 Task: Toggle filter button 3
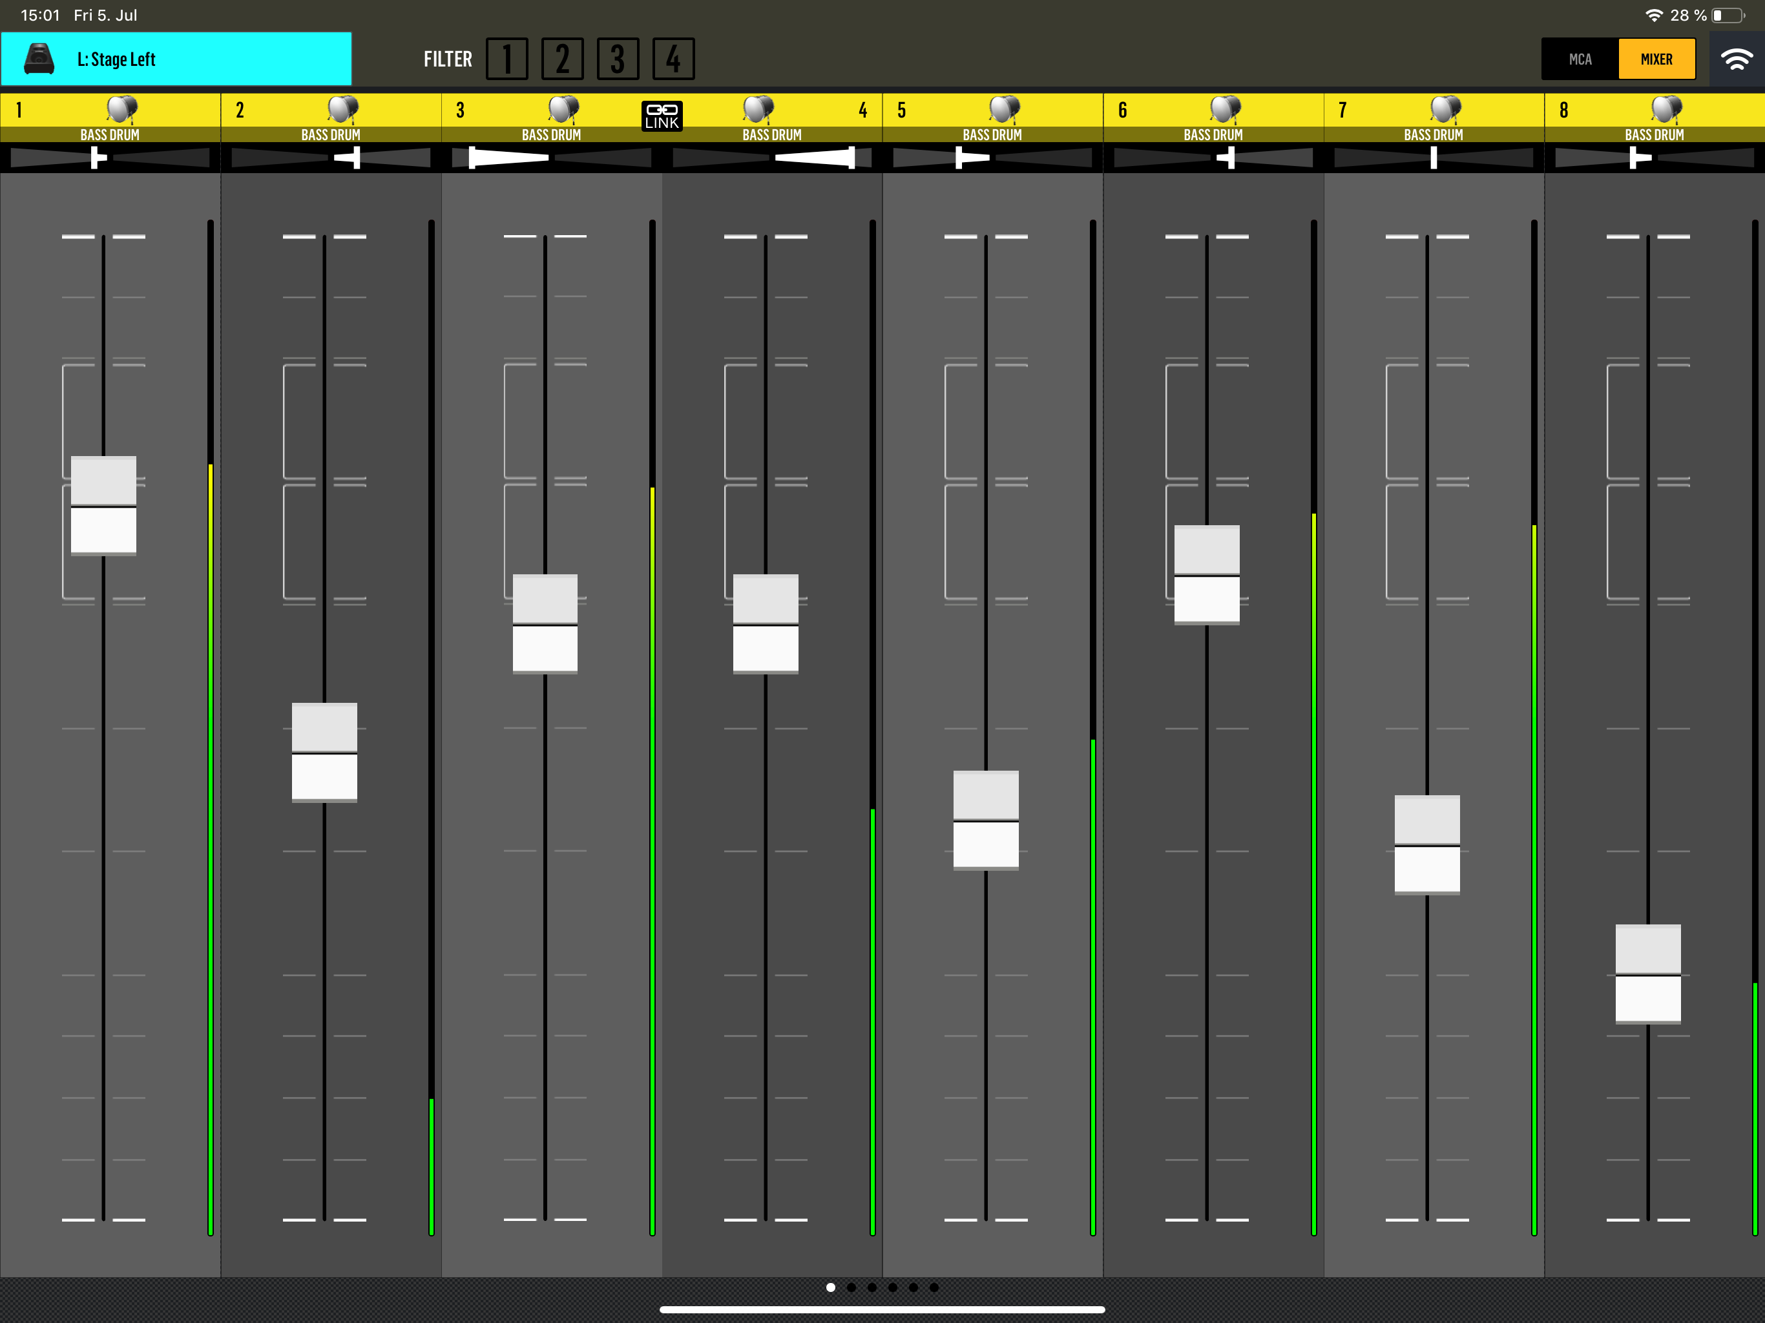pyautogui.click(x=618, y=59)
